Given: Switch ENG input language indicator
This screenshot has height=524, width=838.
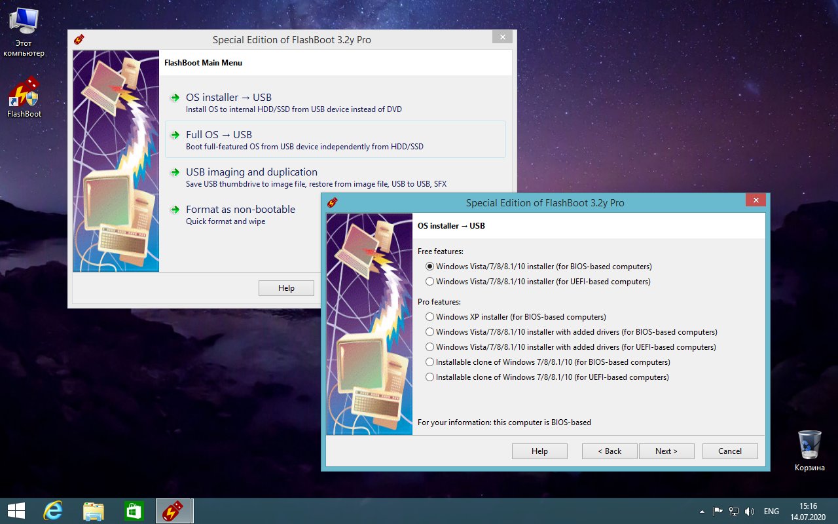Looking at the screenshot, I should coord(771,512).
